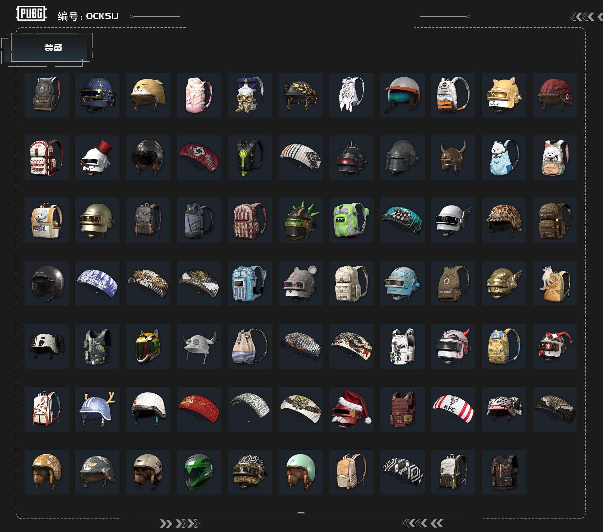The height and width of the screenshot is (532, 603).
Task: Select the black vest with red straps
Action: 504,472
